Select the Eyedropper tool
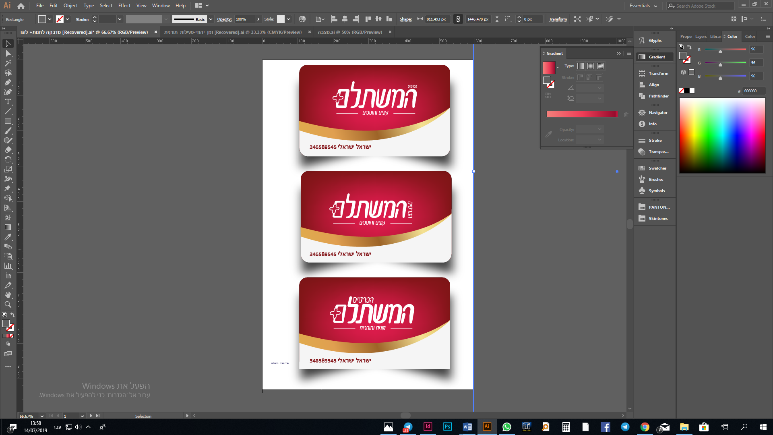773x435 pixels. (x=8, y=237)
